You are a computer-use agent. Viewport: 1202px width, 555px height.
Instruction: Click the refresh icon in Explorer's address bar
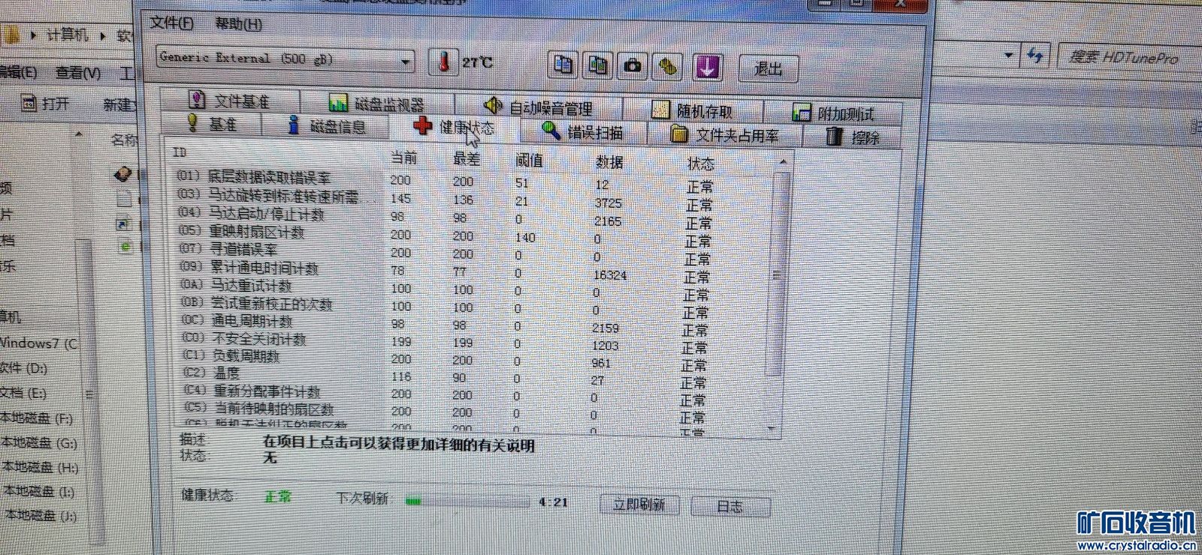[1035, 56]
